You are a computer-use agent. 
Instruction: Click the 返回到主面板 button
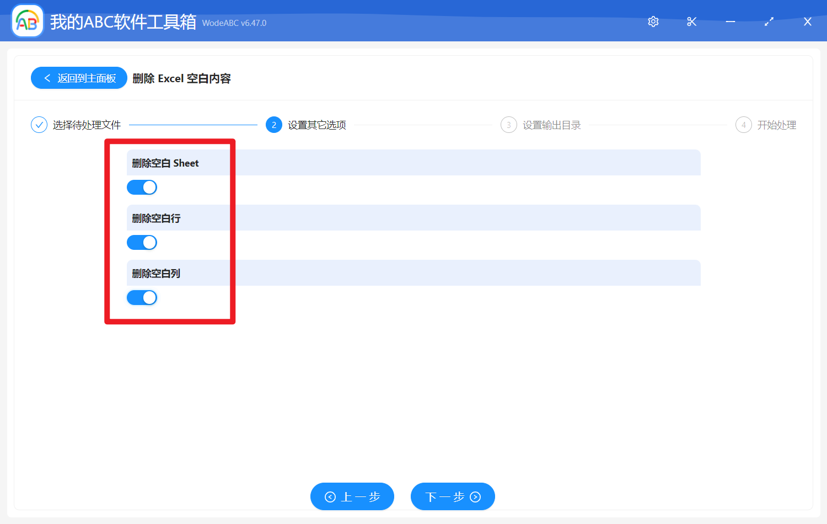click(x=79, y=78)
